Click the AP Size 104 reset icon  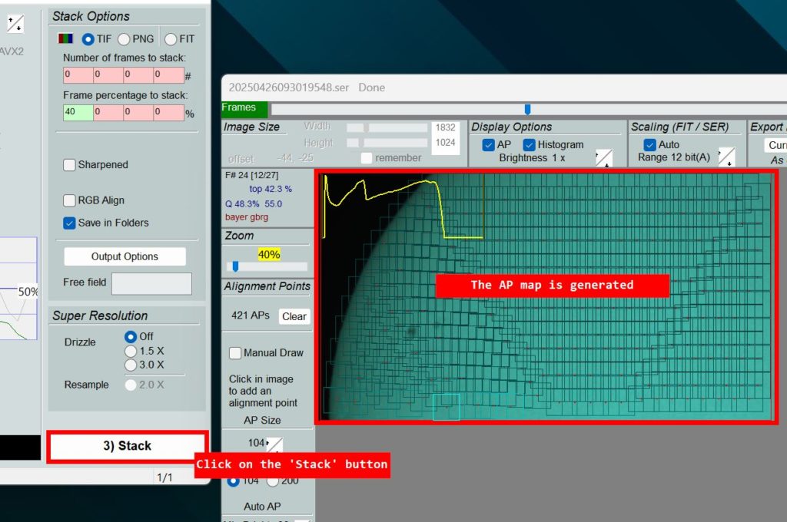pos(274,444)
